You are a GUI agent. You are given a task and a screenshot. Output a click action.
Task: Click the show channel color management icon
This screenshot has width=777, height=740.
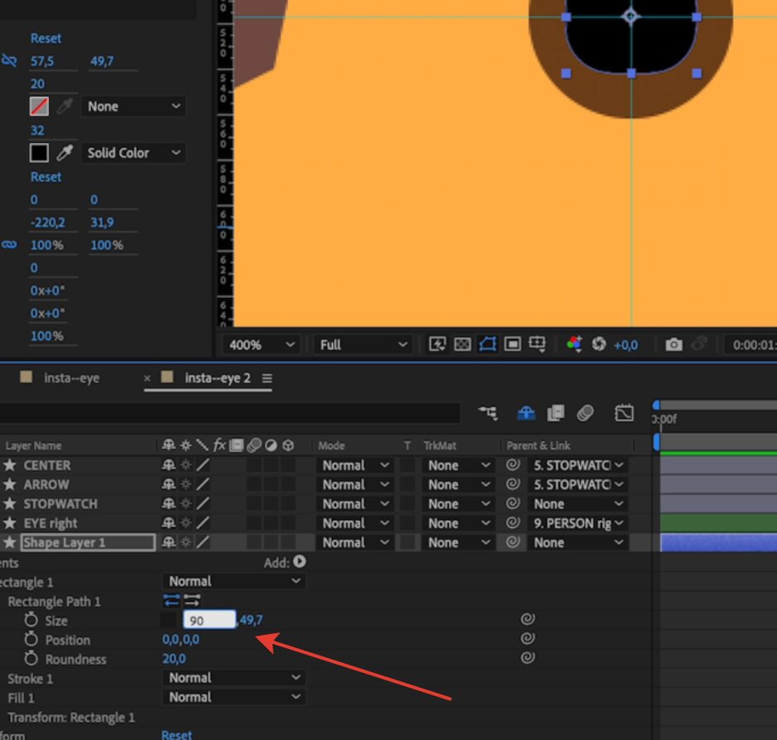tap(574, 344)
